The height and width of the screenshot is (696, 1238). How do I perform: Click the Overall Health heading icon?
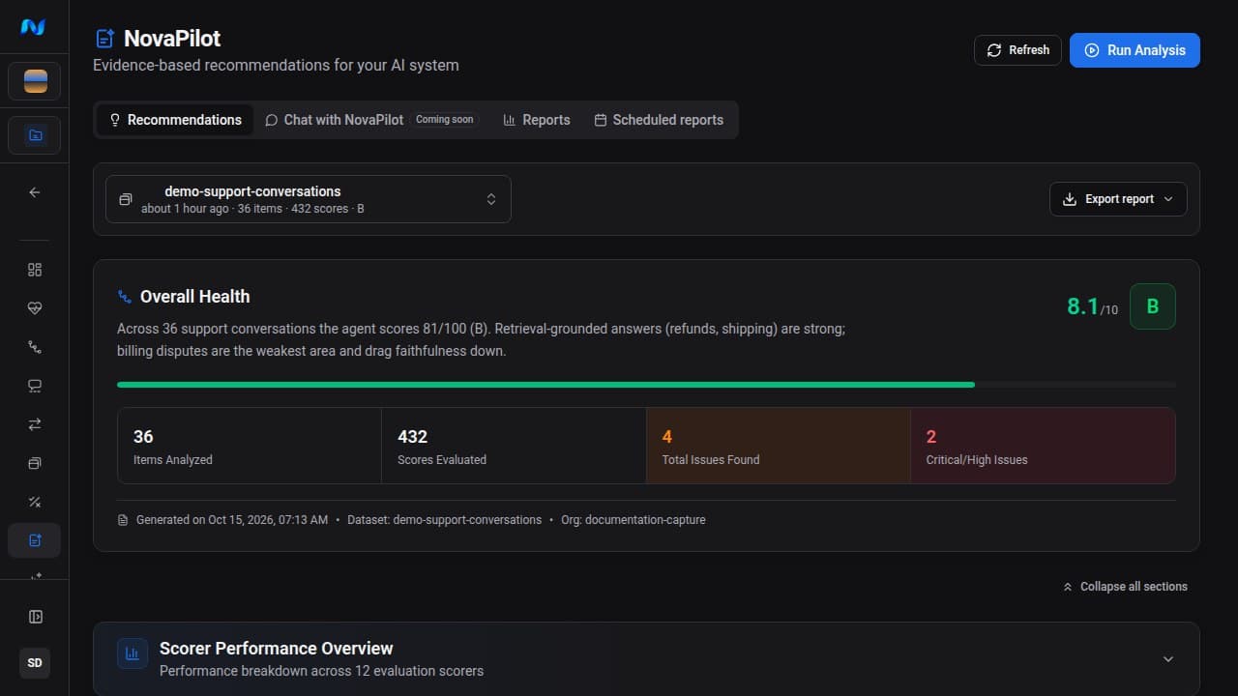[124, 297]
